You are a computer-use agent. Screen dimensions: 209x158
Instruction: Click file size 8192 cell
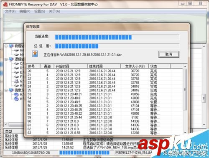(135, 117)
